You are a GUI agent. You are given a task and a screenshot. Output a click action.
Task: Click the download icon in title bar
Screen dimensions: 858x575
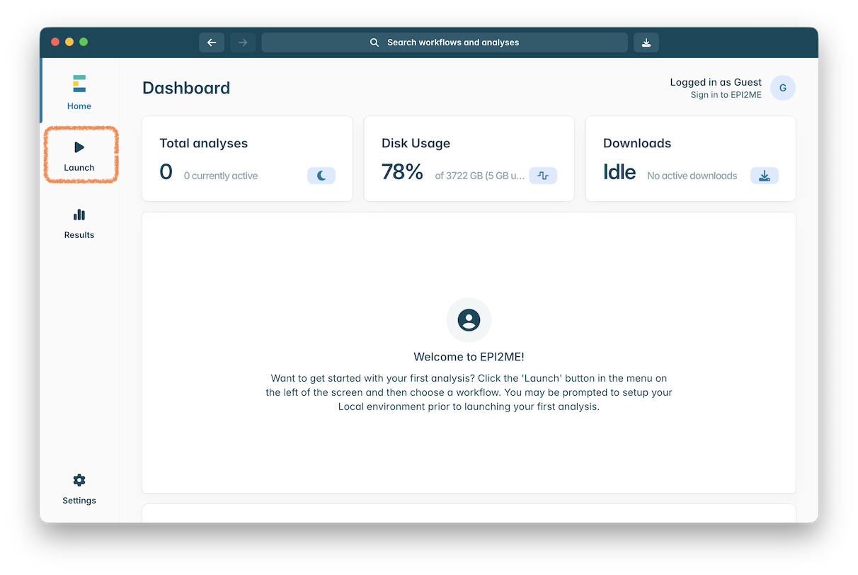point(646,42)
